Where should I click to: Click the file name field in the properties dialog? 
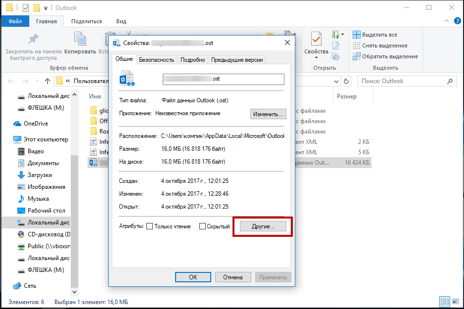tap(224, 79)
